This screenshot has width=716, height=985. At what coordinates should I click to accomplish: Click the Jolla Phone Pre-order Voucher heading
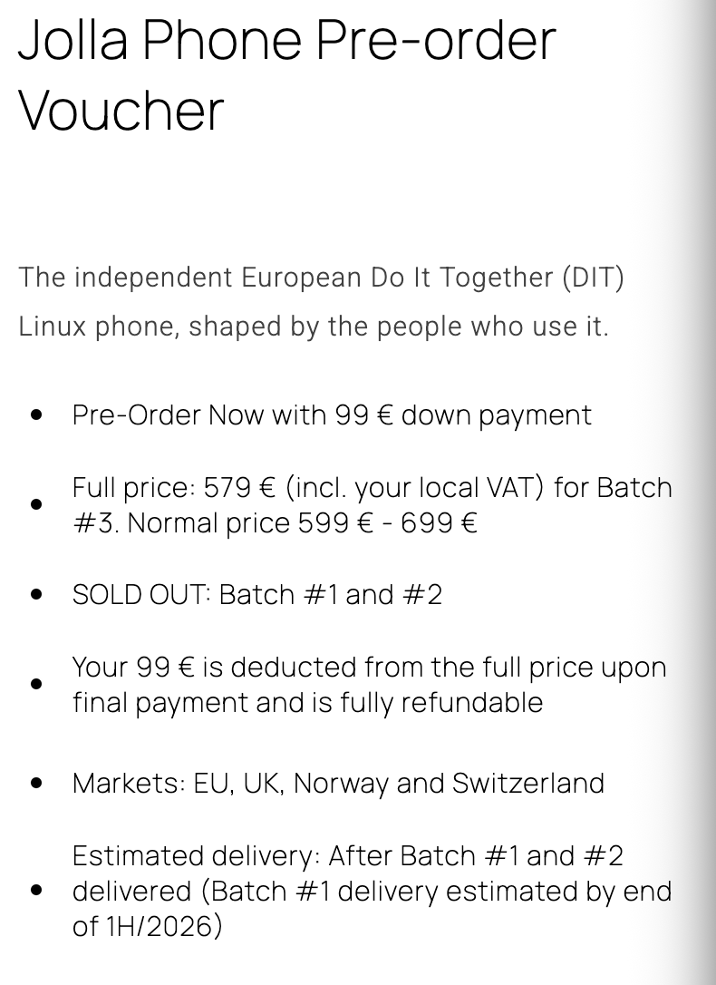(286, 41)
